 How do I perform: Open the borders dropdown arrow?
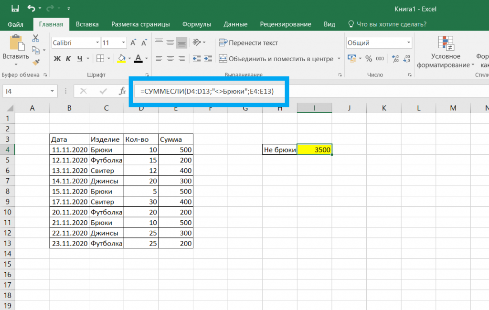click(109, 58)
